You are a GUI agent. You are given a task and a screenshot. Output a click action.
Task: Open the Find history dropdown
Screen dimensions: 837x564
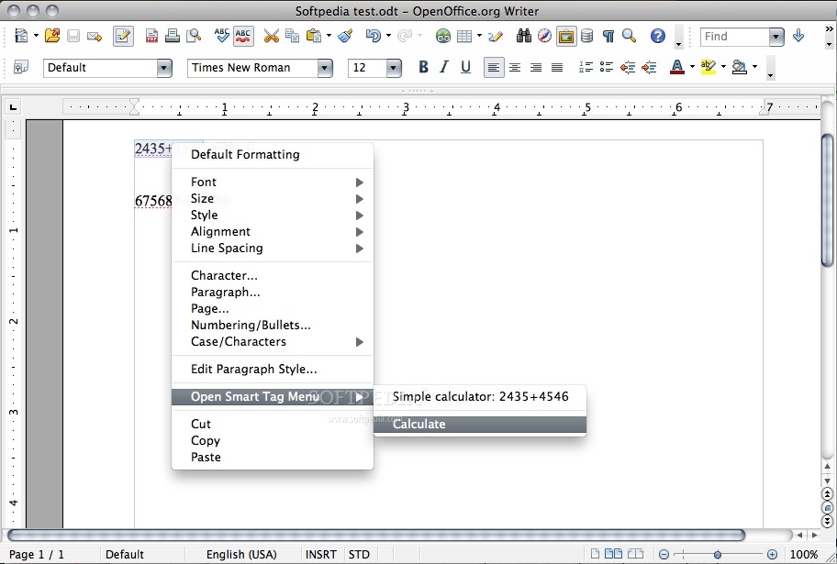(x=776, y=37)
